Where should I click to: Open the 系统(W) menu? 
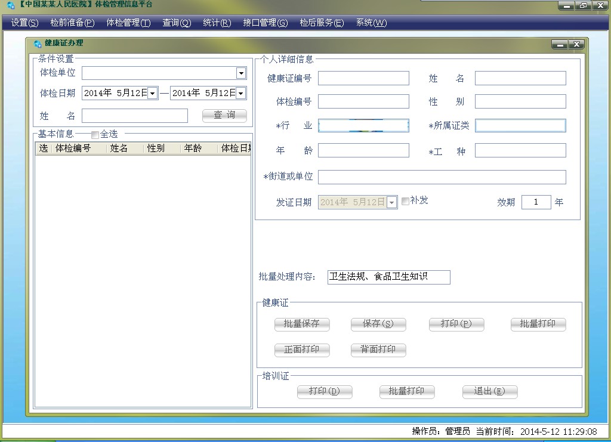(371, 23)
